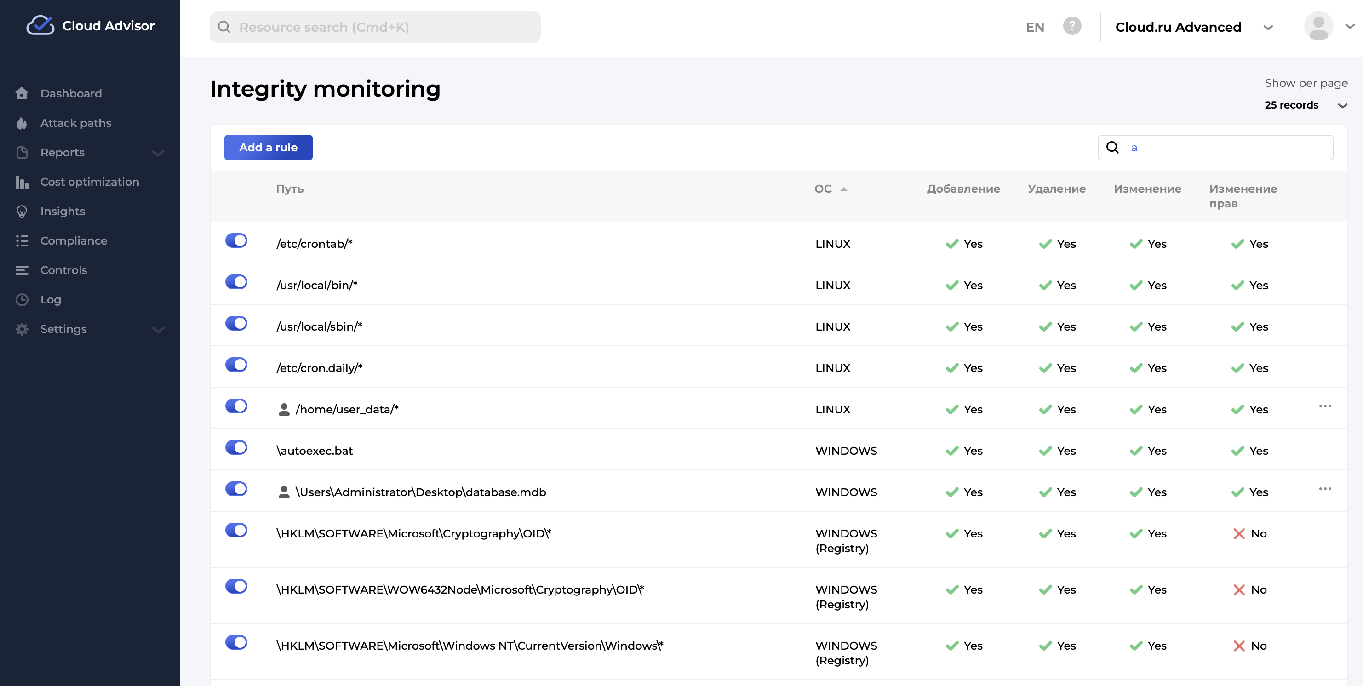Click the Insights lightbulb icon
Viewport: 1363px width, 686px height.
point(22,212)
